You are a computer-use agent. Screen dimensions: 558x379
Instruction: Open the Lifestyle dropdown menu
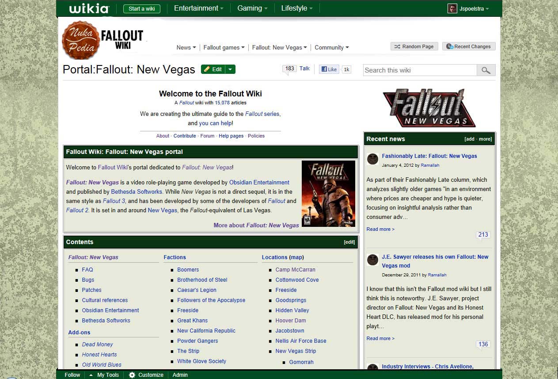[297, 8]
